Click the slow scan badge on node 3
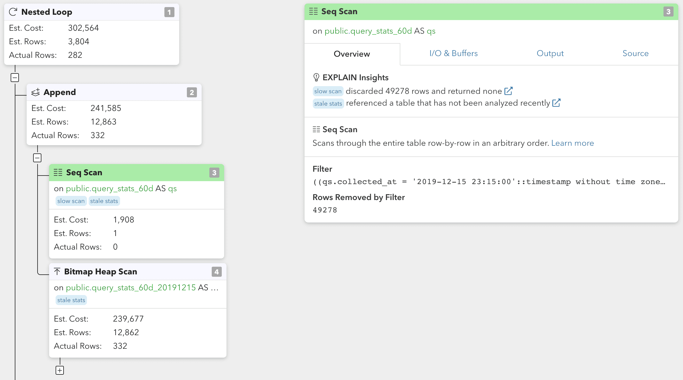 71,201
